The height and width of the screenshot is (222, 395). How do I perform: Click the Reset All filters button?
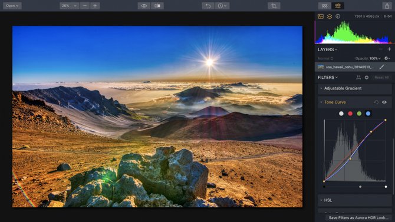point(381,78)
